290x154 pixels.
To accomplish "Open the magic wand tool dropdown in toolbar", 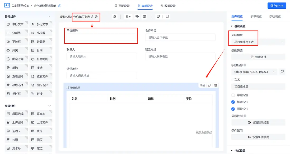I will coord(128,17).
